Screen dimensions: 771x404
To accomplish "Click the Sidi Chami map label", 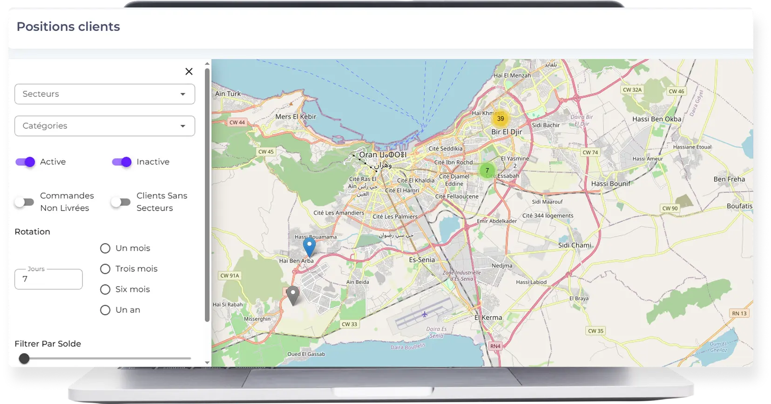I will [x=575, y=245].
